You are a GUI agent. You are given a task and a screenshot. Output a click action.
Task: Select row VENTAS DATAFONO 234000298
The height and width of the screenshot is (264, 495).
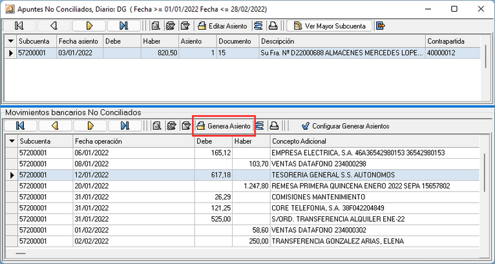point(243,164)
